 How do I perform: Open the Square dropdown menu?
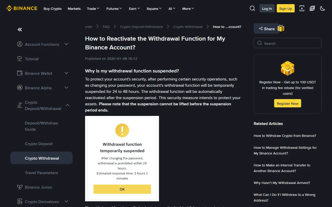(154, 9)
